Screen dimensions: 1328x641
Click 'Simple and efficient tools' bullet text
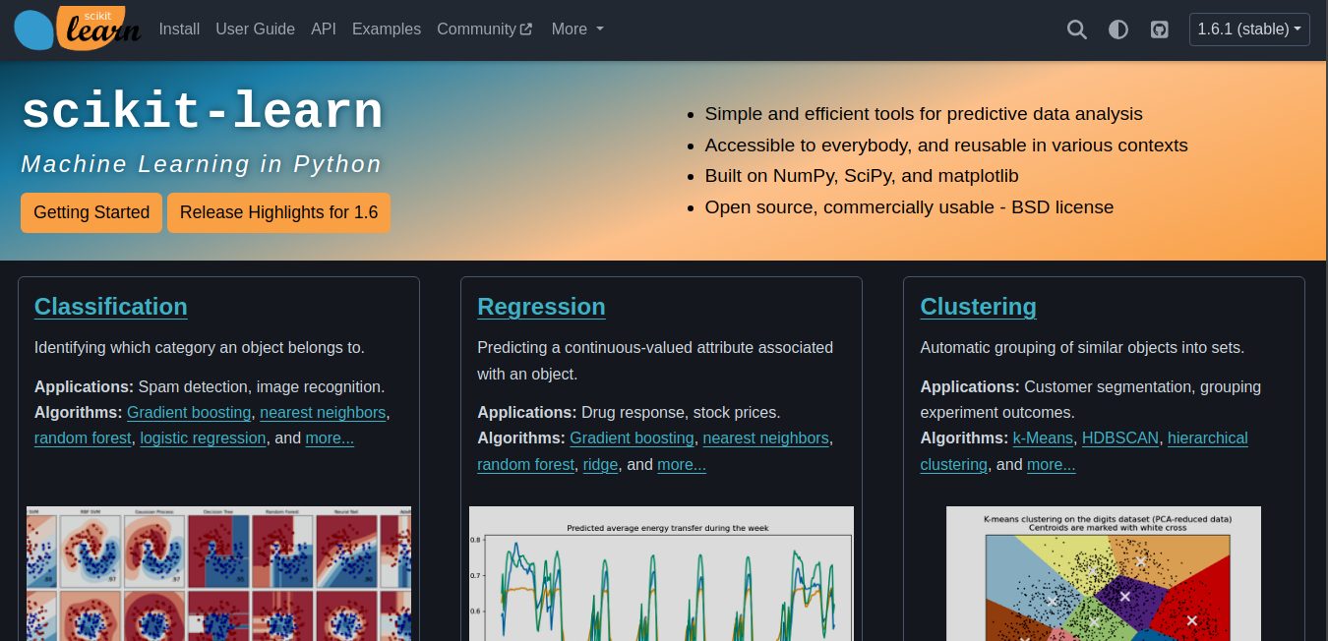(924, 113)
